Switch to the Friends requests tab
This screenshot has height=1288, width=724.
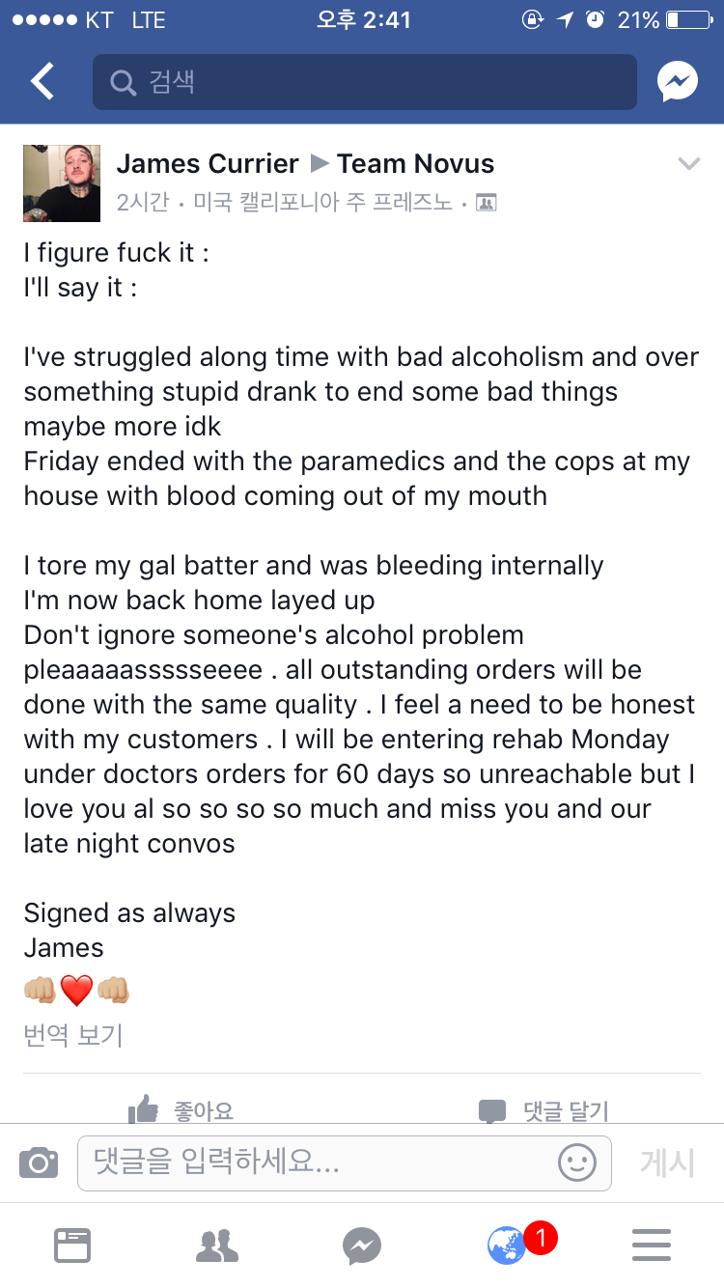(217, 1246)
